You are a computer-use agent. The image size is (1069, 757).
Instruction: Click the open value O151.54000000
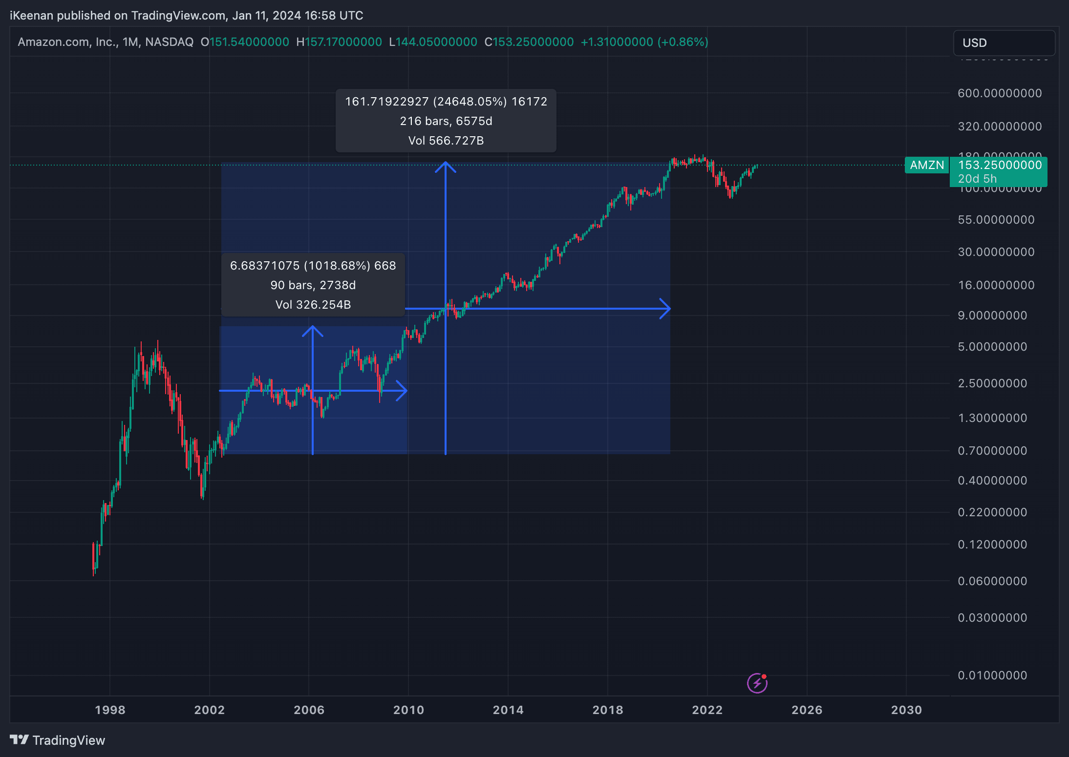[x=245, y=42]
